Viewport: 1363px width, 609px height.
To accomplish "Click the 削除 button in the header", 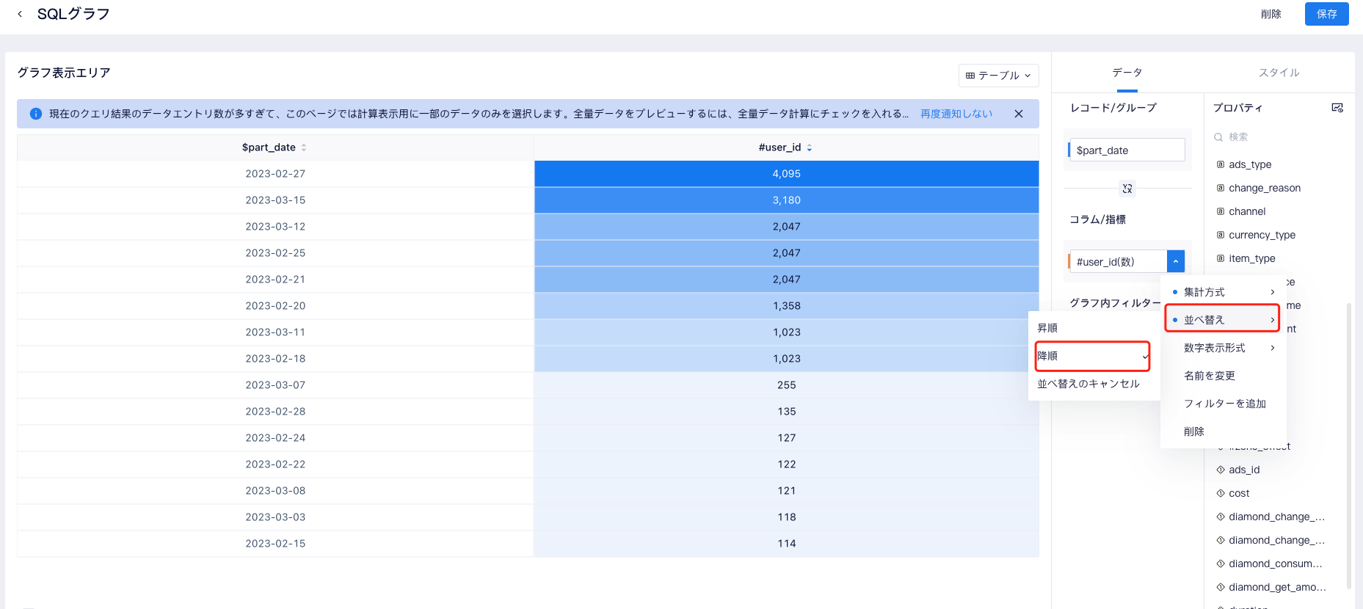I will click(x=1271, y=14).
